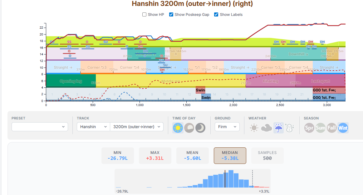This screenshot has height=195, width=363.
Task: Select Summer season icon
Action: [321, 128]
